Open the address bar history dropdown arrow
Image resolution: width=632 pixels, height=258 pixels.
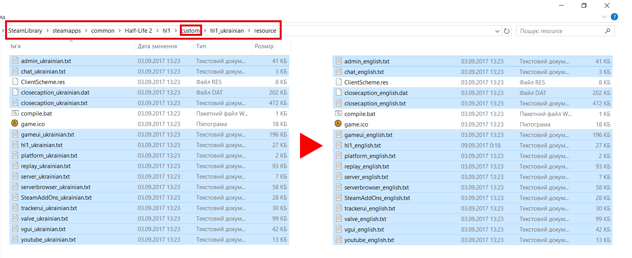(497, 31)
